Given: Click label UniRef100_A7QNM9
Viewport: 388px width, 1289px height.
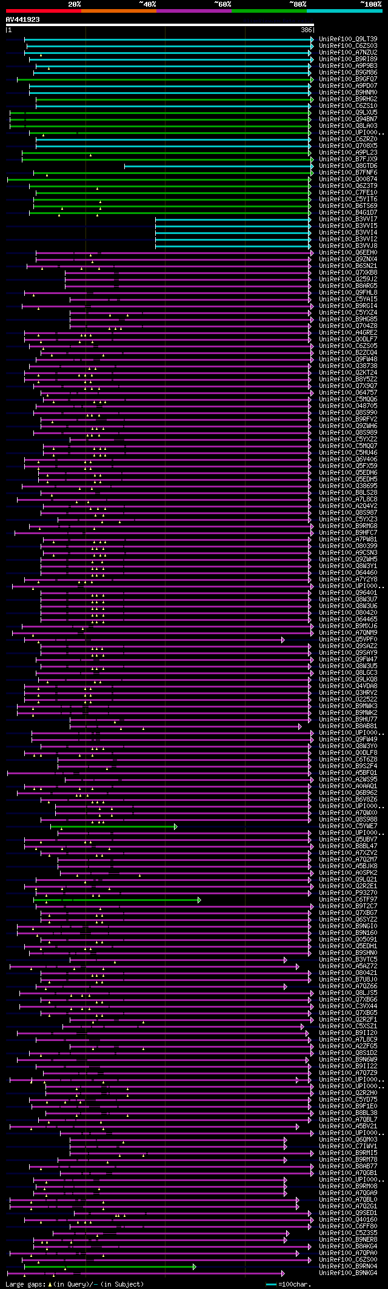Looking at the screenshot, I should tap(348, 633).
